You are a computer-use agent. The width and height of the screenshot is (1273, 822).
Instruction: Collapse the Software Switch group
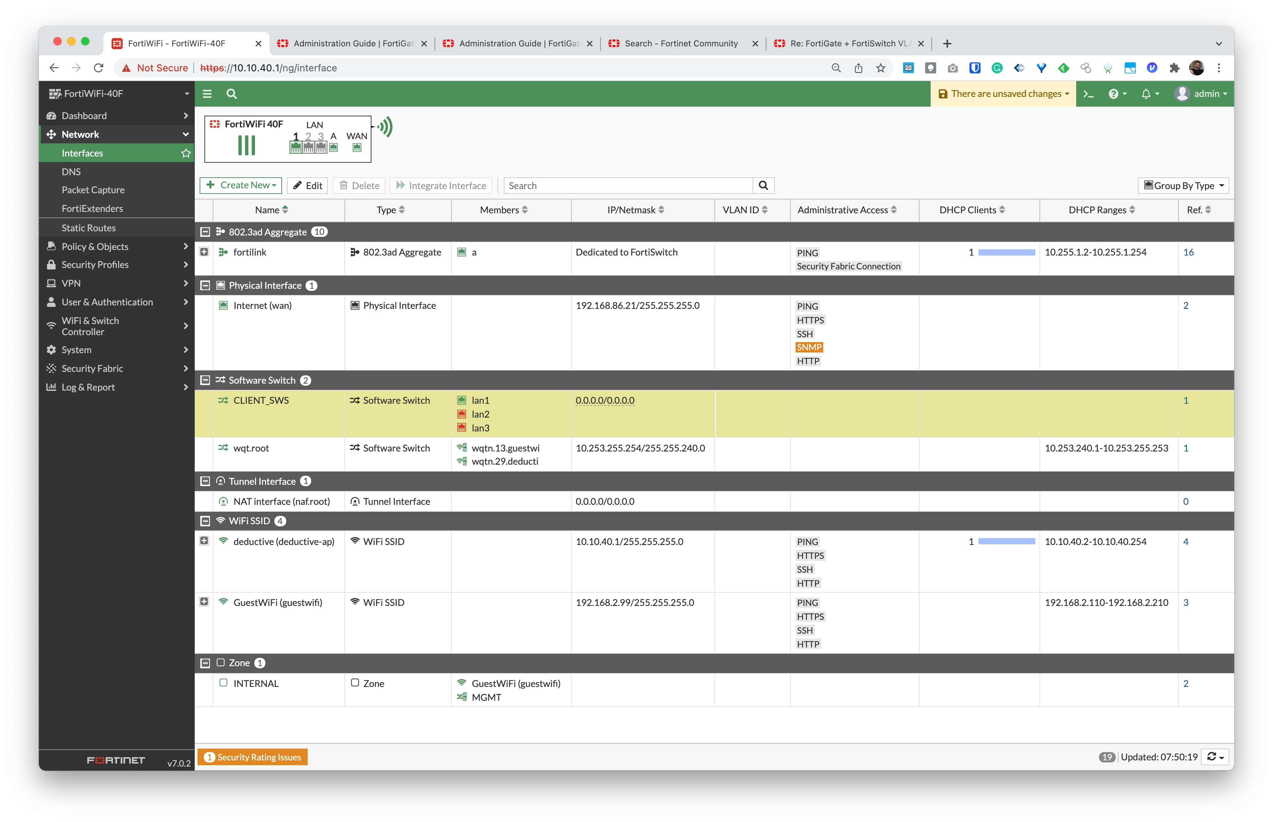coord(204,380)
